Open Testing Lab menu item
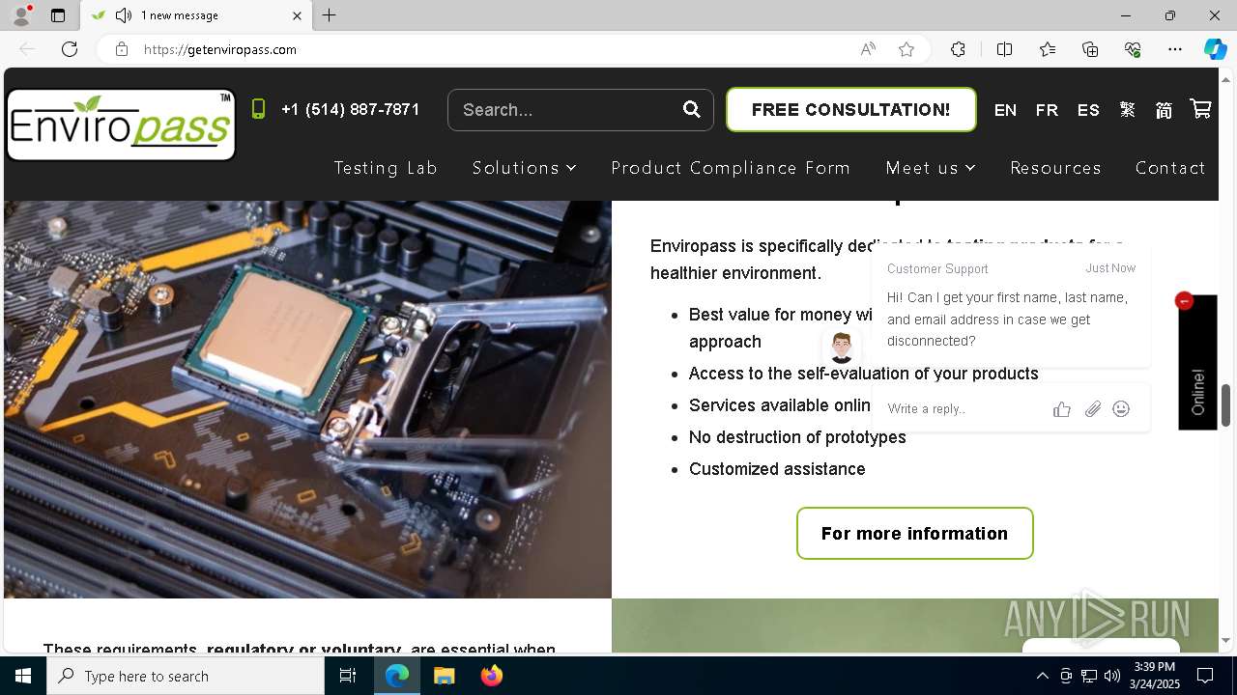This screenshot has height=695, width=1237. pyautogui.click(x=386, y=168)
